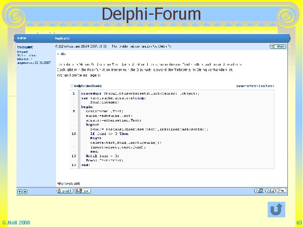Click the 'Until fund = 0;' code line

click(102, 156)
